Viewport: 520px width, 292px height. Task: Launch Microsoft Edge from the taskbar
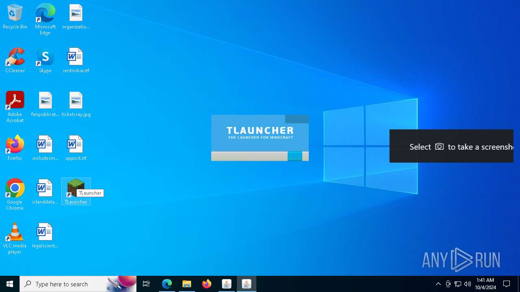point(167,284)
